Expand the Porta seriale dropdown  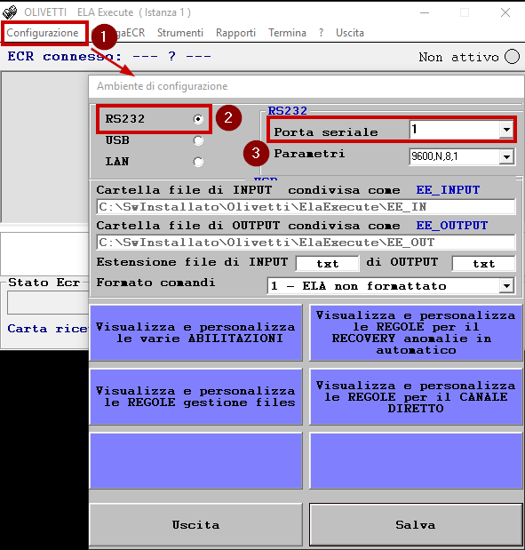tap(506, 130)
